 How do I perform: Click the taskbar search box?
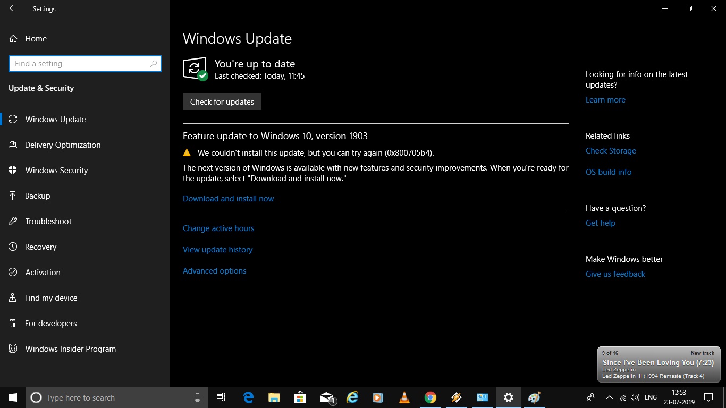click(117, 397)
